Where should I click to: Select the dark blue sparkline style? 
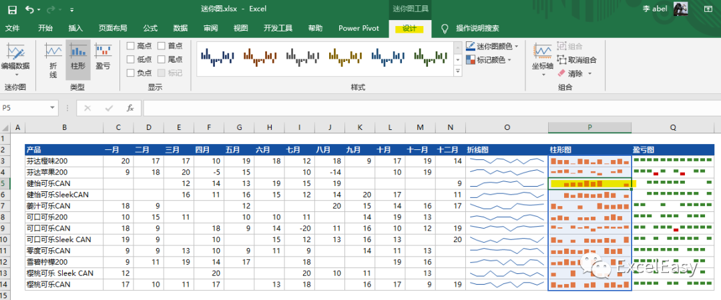[x=218, y=56]
